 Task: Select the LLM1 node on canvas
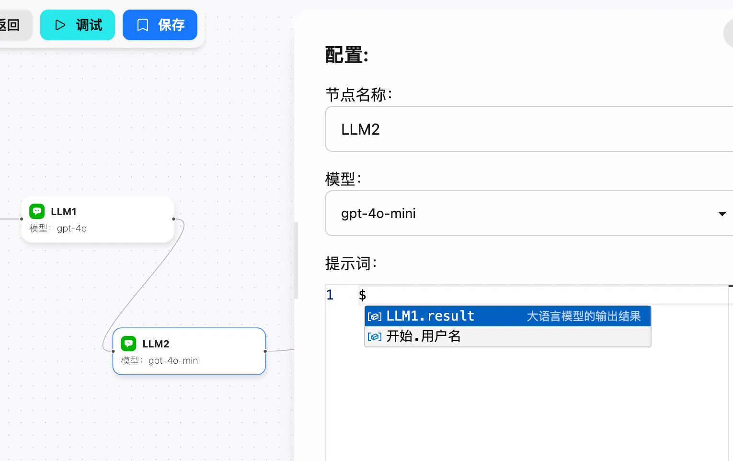coord(98,219)
